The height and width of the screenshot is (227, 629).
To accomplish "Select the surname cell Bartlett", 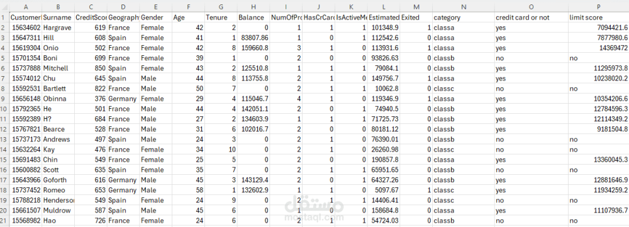I will (58, 89).
